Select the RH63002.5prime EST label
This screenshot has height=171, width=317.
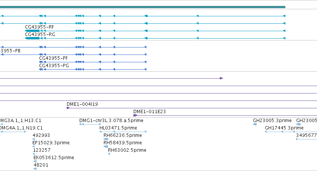(x=127, y=150)
